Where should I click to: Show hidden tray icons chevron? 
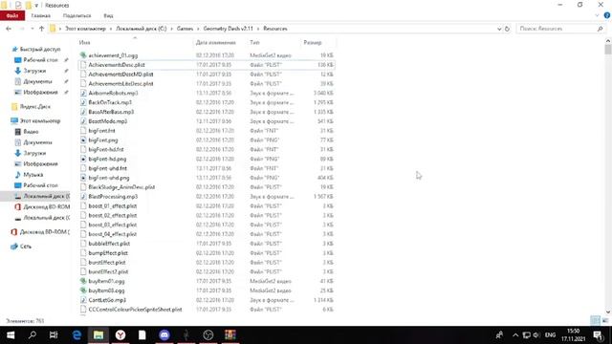pyautogui.click(x=515, y=335)
